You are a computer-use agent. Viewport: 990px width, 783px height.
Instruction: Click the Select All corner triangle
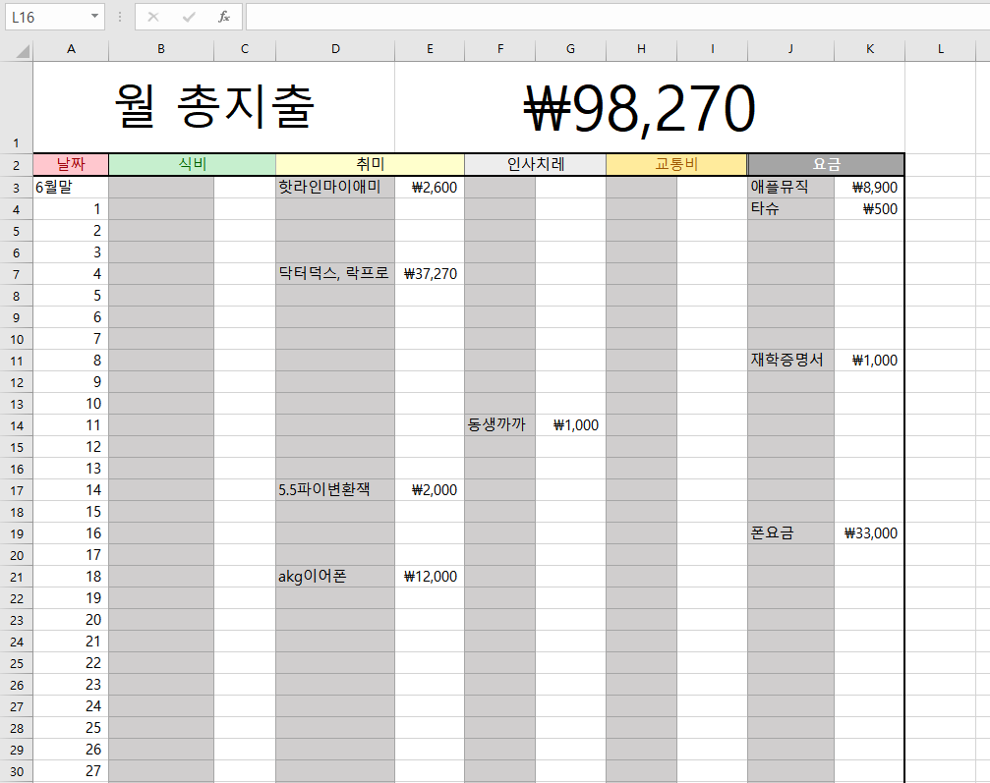click(x=22, y=50)
